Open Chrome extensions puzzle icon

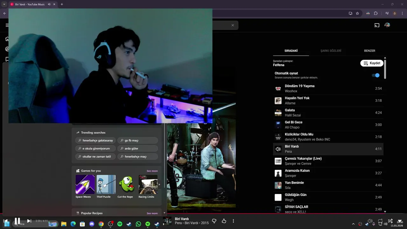click(x=376, y=13)
